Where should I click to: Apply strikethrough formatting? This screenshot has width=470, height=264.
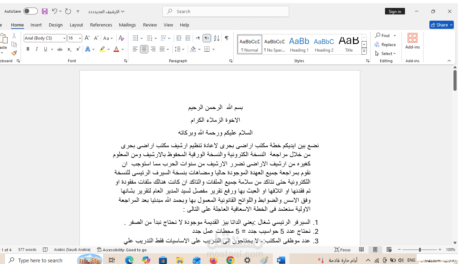pyautogui.click(x=60, y=49)
